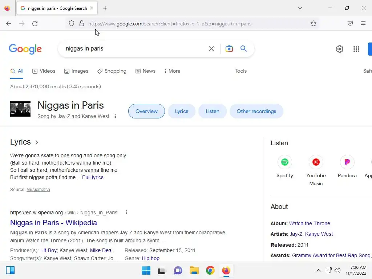The height and width of the screenshot is (279, 372).
Task: Open File Explorer from taskbar
Action: [194, 270]
